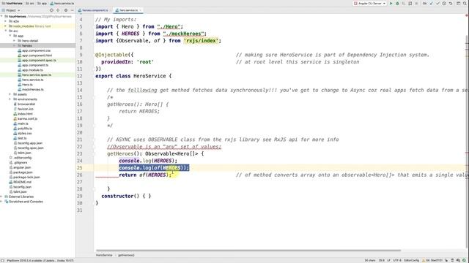Expand the assets folder
Viewport: 469px width, 263px height.
[10, 94]
